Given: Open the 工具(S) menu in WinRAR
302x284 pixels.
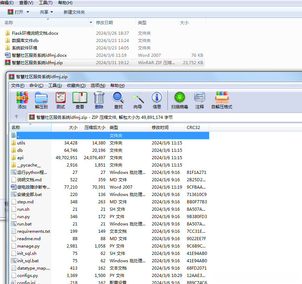Looking at the screenshot, I should pyautogui.click(x=55, y=86).
